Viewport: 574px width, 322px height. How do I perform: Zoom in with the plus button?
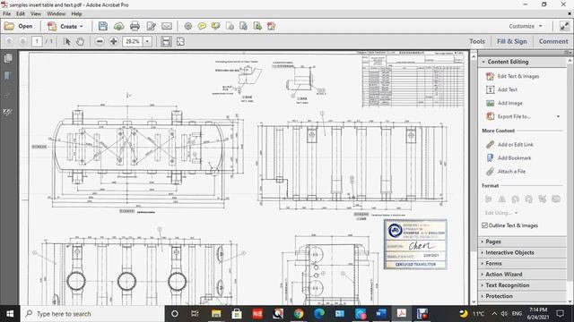(114, 41)
